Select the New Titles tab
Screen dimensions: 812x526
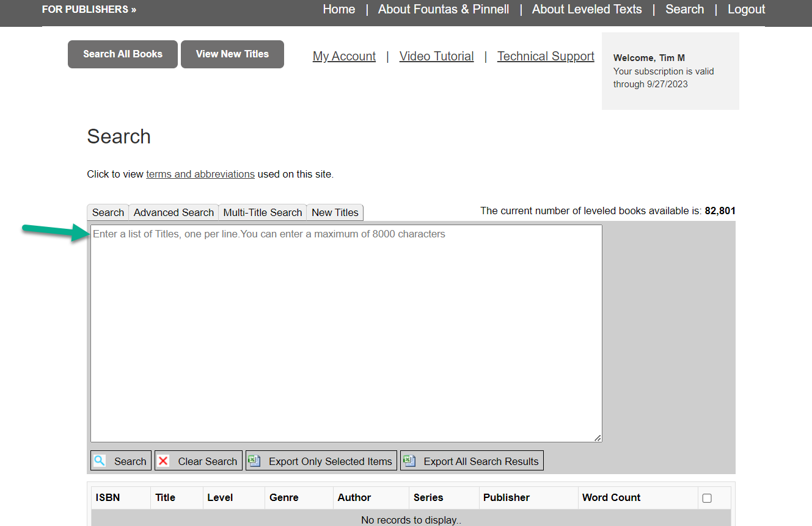pyautogui.click(x=335, y=212)
